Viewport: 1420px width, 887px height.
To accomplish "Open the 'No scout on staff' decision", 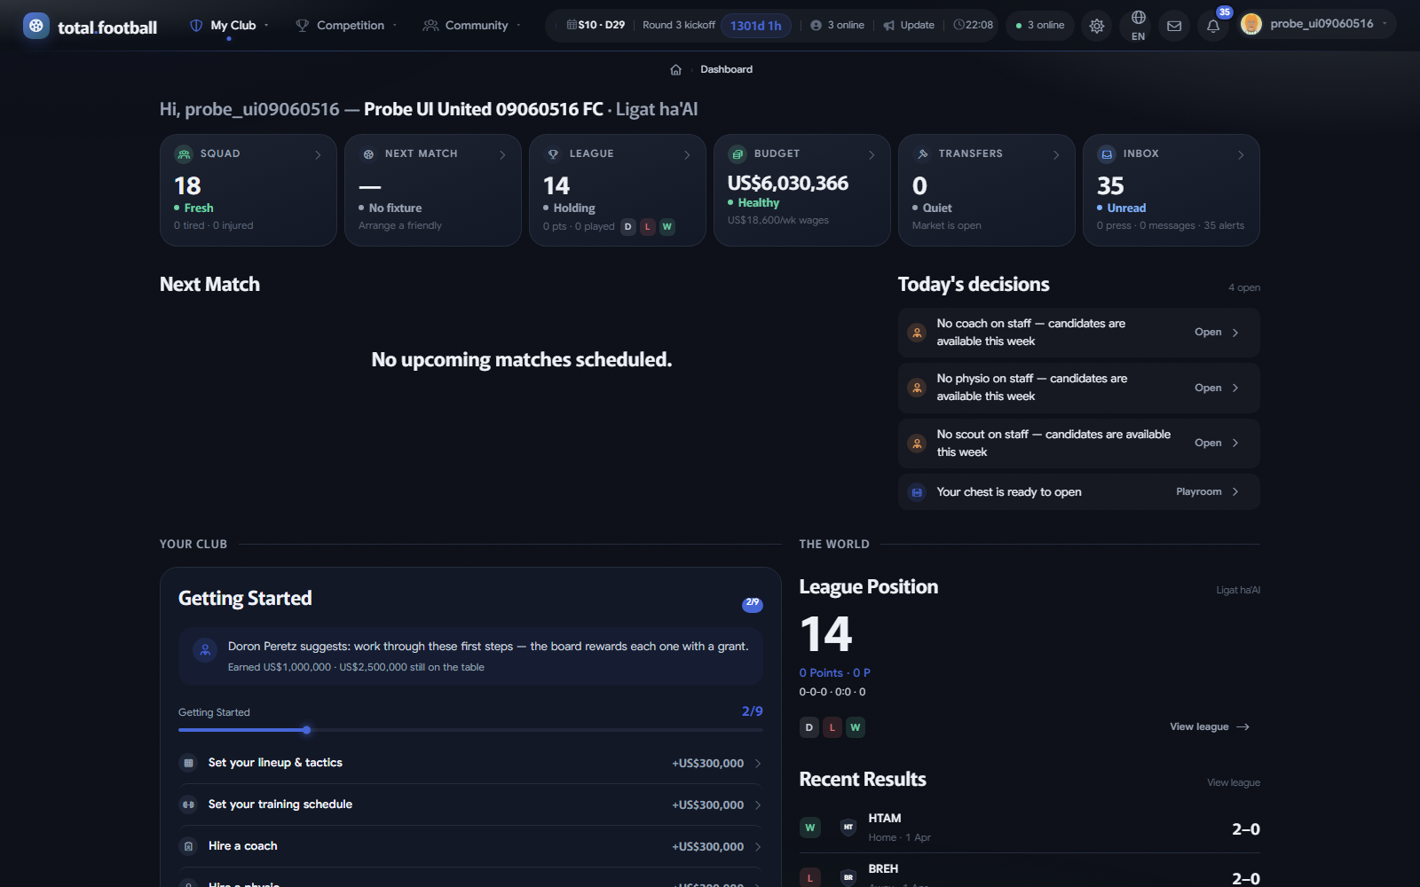I will [1078, 443].
